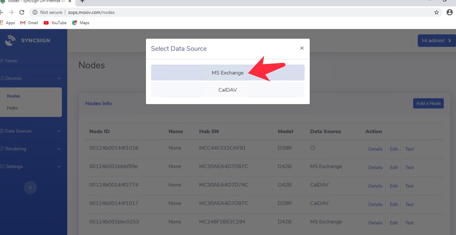Click the empty data source icon for node 00124b00144f1016
This screenshot has height=235, width=456.
[x=313, y=148]
